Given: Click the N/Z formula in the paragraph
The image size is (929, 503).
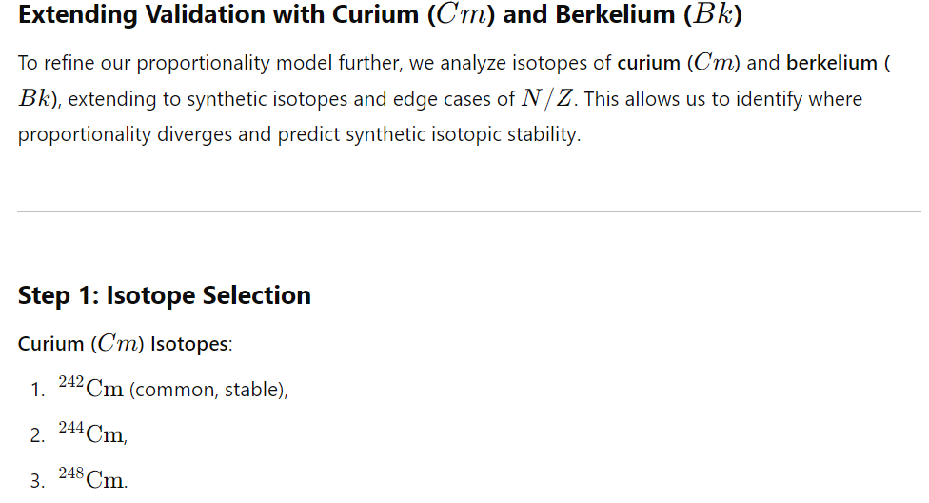Looking at the screenshot, I should [x=547, y=98].
